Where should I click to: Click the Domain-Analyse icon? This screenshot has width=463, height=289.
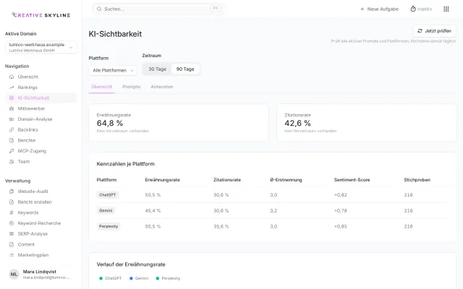pyautogui.click(x=12, y=119)
